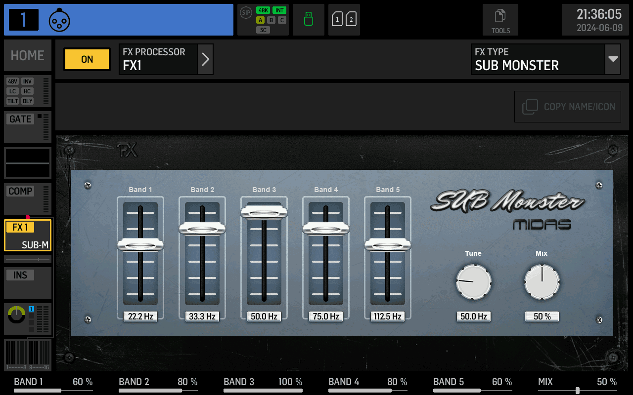Image resolution: width=633 pixels, height=395 pixels.
Task: Click the Band 3 fader handle
Action: 264,212
